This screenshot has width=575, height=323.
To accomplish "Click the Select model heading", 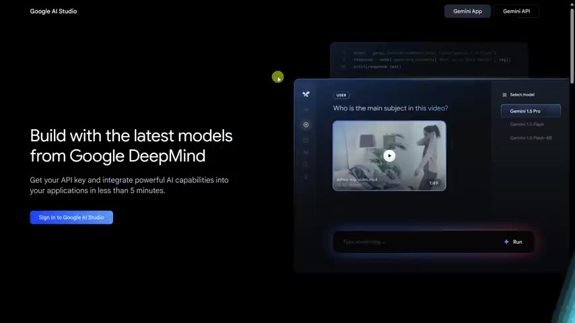I will point(522,95).
